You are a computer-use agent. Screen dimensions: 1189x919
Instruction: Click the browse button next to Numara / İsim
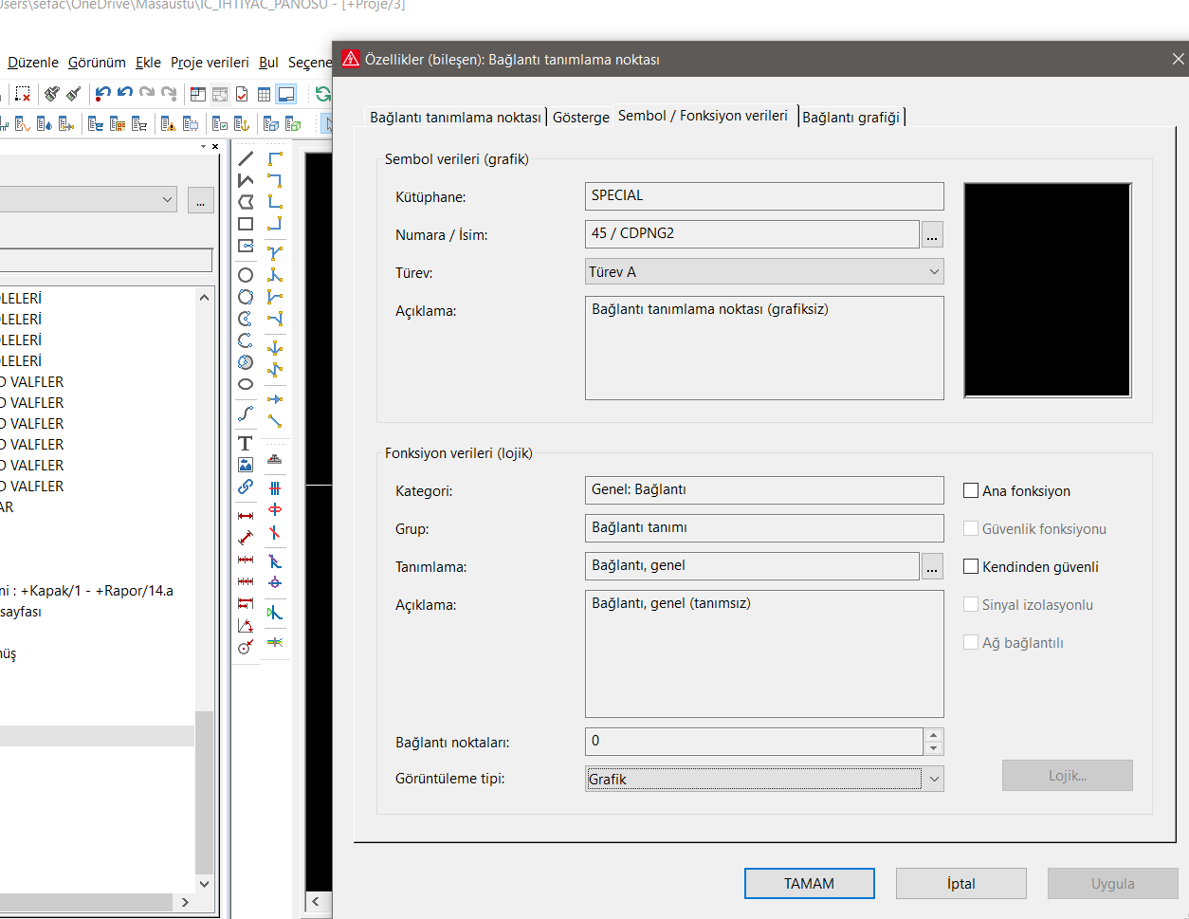(933, 234)
